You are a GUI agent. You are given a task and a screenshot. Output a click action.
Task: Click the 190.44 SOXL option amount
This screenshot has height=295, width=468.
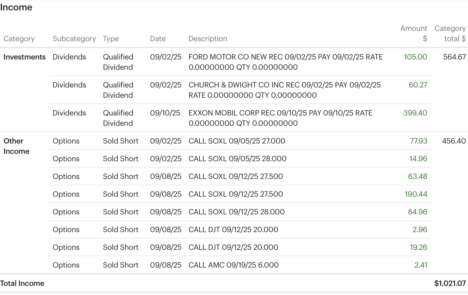[x=416, y=194]
